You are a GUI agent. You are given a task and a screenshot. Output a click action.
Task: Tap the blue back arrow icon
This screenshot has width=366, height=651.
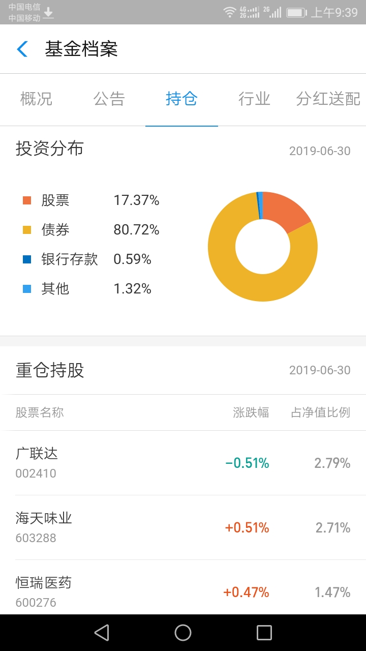pos(22,49)
